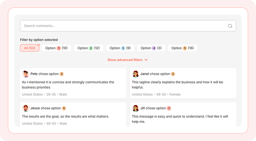Filter comments by Option 4 (3)
The height and width of the screenshot is (141, 256).
point(151,48)
